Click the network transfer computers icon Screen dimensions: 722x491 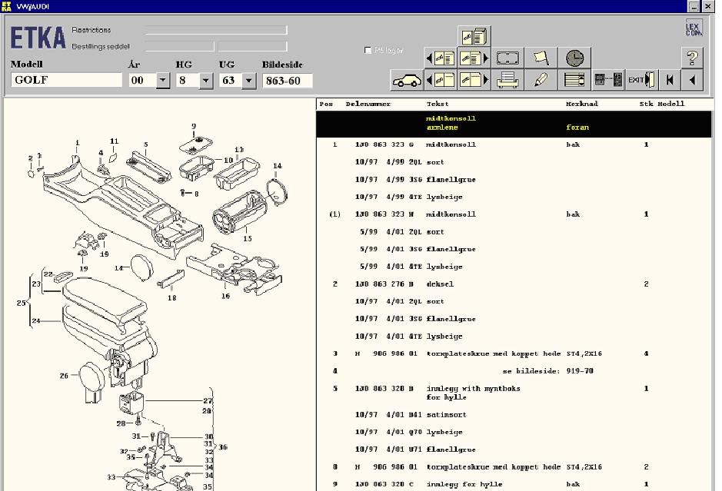(x=607, y=80)
